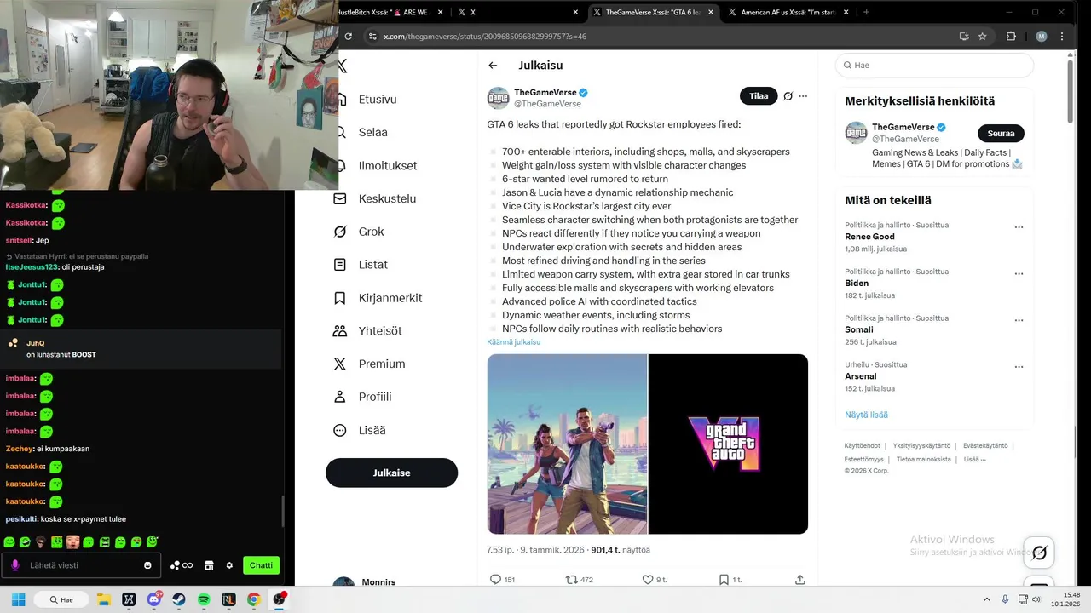Image resolution: width=1091 pixels, height=613 pixels.
Task: Click the Kirjanmerkit bookmark icon
Action: tap(340, 298)
